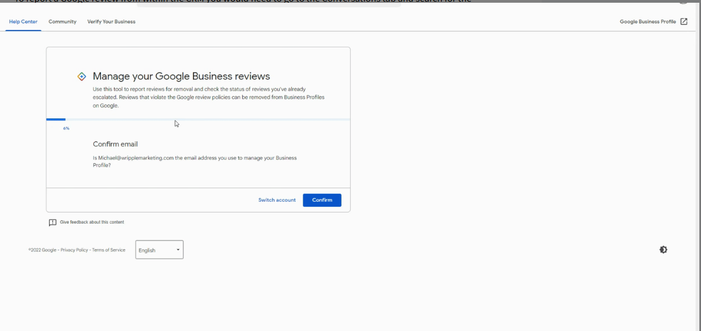
Task: Switch to the Community tab
Action: 62,22
